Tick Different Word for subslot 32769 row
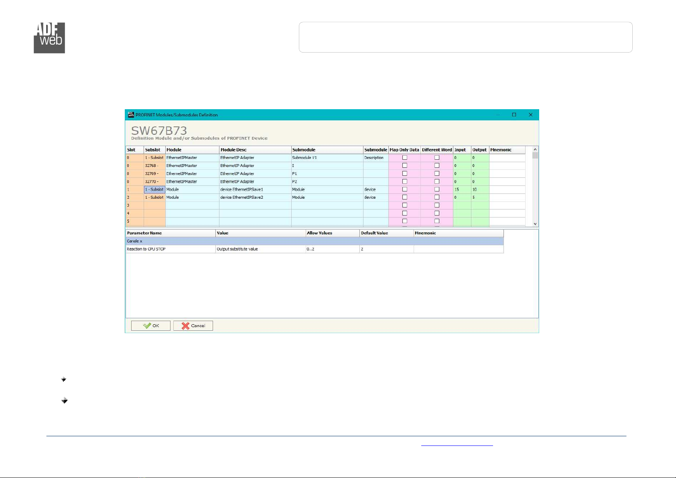 click(437, 173)
